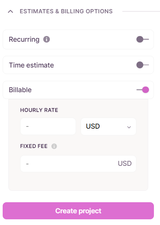This screenshot has width=160, height=225.
Task: Click the Recurring option card
Action: pyautogui.click(x=78, y=39)
